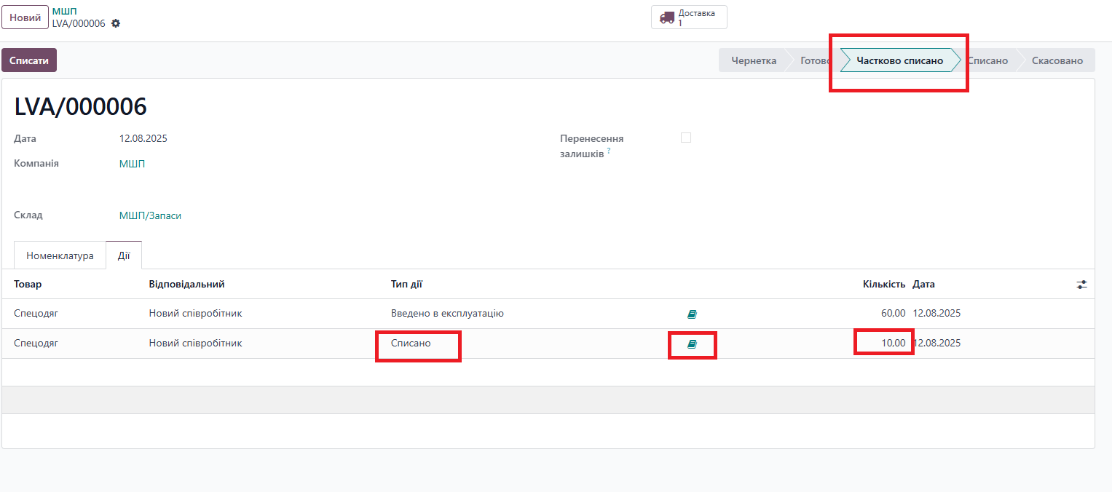Open the МШП/Запаси warehouse link

[x=150, y=215]
